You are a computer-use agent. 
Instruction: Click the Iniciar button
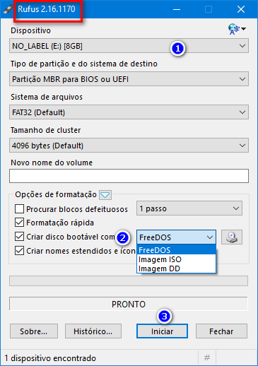[x=162, y=331]
